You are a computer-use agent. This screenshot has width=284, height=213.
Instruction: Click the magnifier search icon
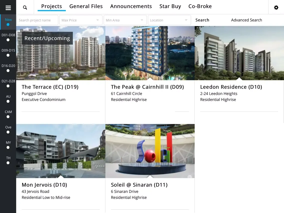[25, 7]
